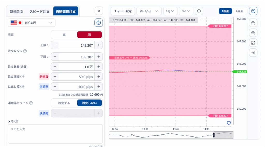Open the 米ドル/円 currency pair dropdown in order panel
The image size is (265, 147).
(32, 23)
